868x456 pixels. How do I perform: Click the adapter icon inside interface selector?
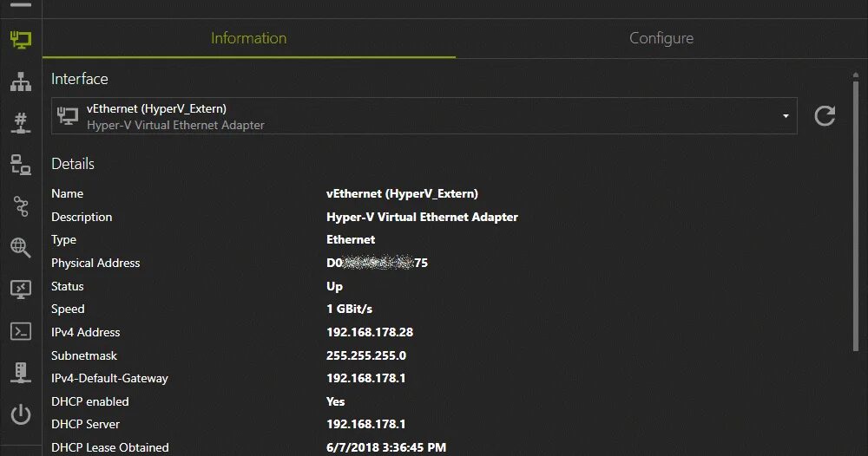pyautogui.click(x=68, y=115)
